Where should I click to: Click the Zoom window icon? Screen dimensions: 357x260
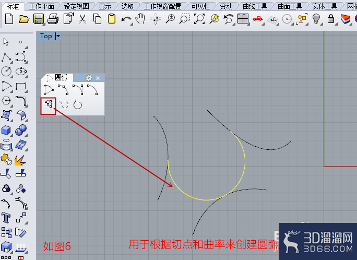pos(185,19)
